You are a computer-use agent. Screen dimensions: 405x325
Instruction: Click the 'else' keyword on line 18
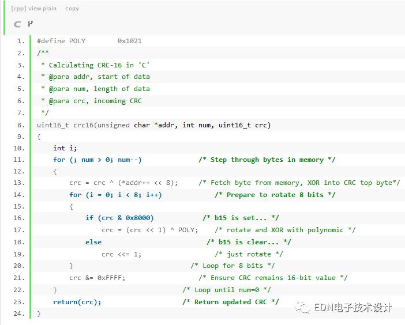(93, 242)
